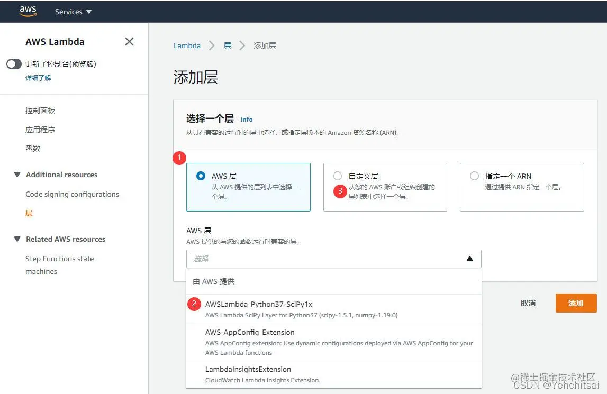The width and height of the screenshot is (607, 394).
Task: Enable the 更新了控制台(预览版) toggle
Action: click(13, 63)
